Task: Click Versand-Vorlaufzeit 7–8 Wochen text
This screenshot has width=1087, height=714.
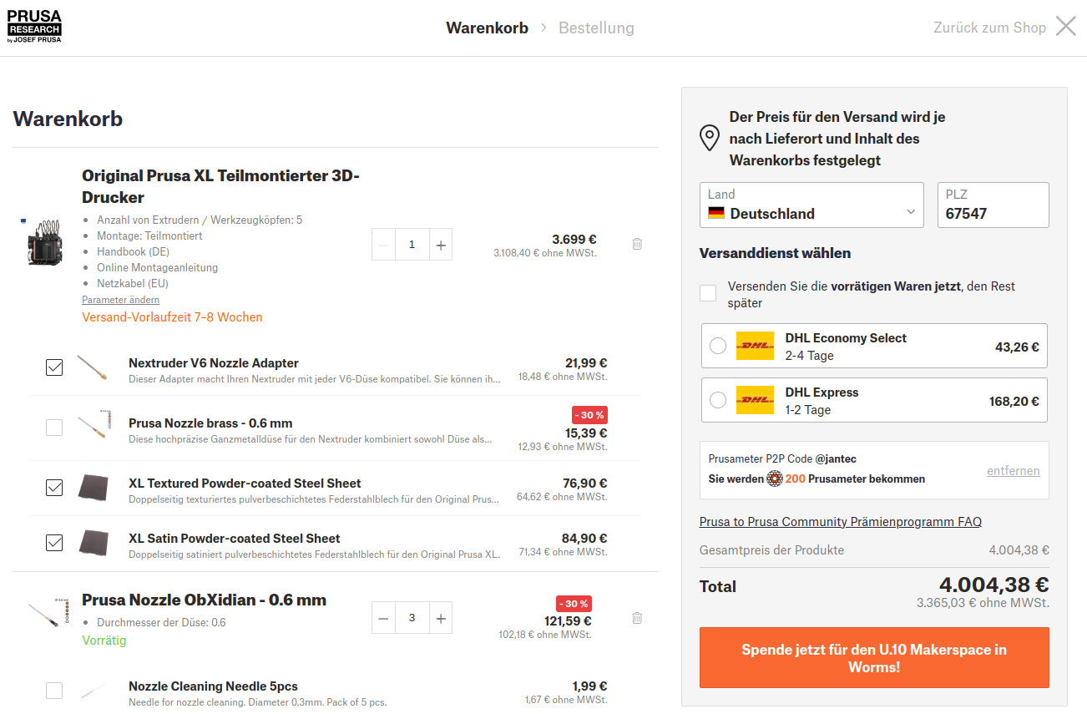Action: (172, 317)
